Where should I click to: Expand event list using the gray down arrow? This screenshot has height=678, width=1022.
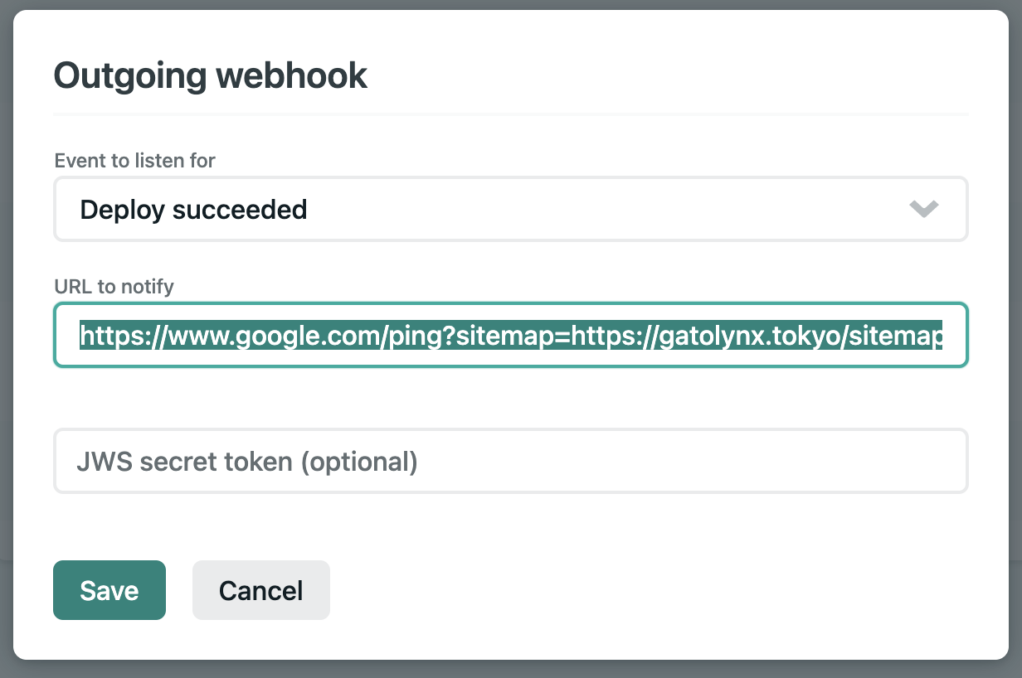(923, 209)
